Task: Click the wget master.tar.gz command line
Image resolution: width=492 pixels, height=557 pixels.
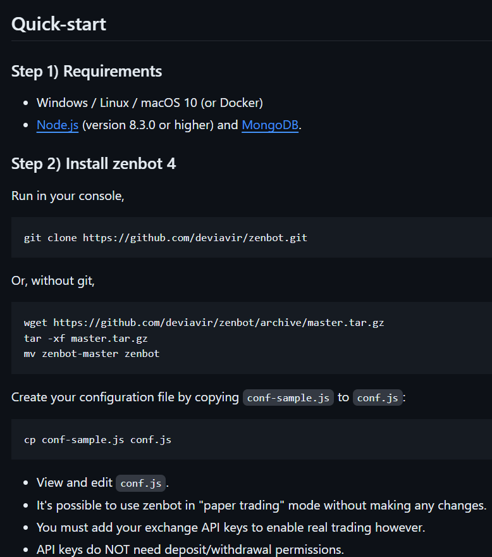Action: coord(204,323)
